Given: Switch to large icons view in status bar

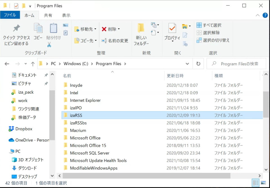Looking at the screenshot, I should (x=263, y=183).
